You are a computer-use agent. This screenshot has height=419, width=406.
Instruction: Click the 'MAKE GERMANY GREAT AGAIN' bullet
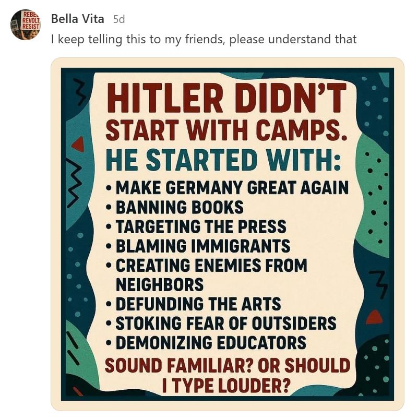[x=227, y=188]
